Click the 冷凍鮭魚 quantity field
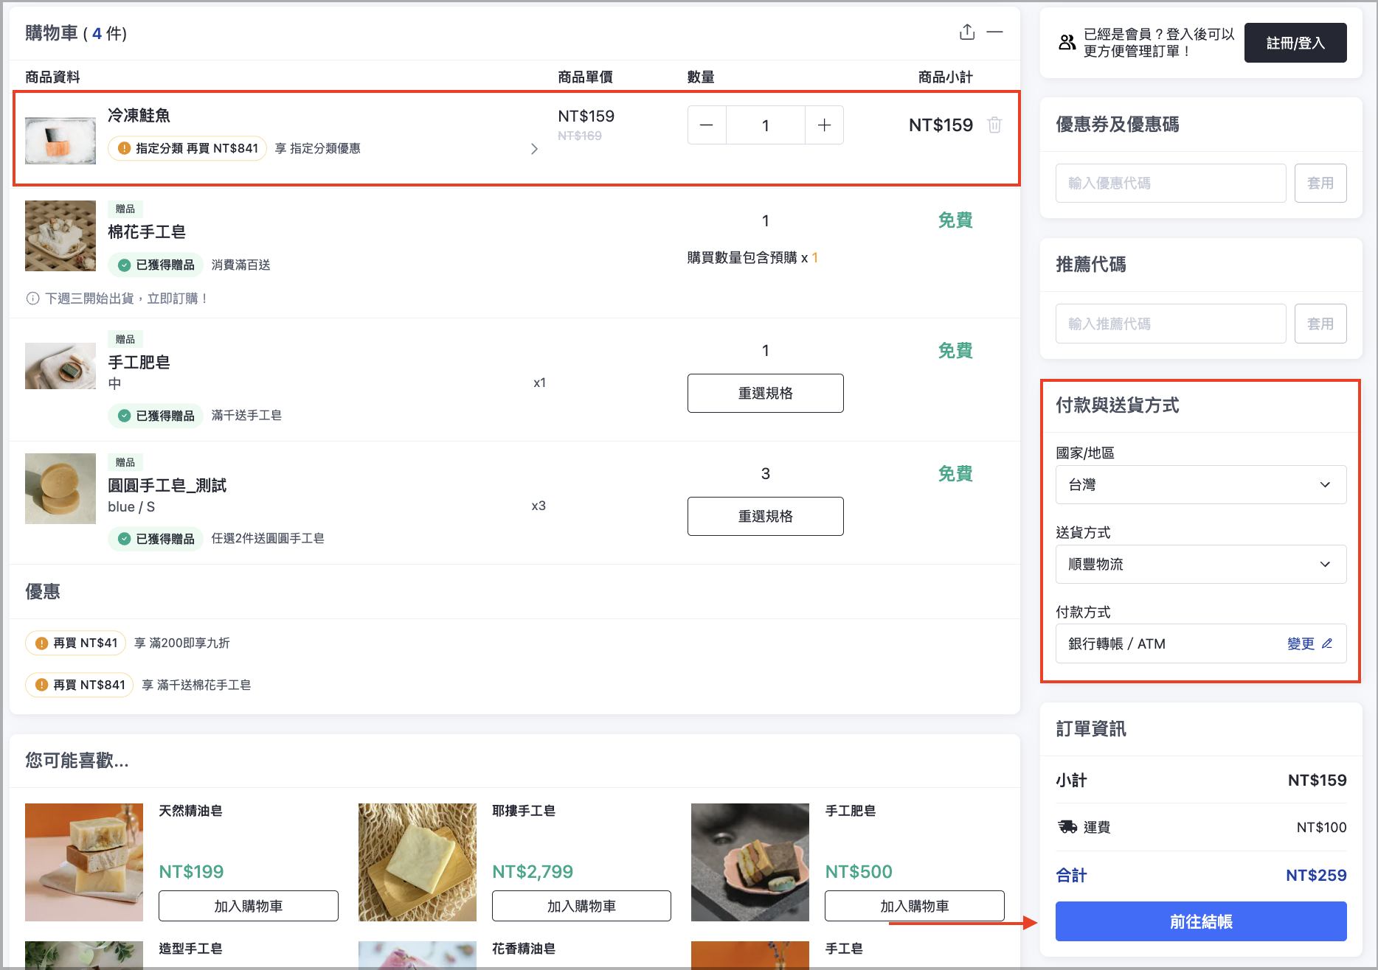The image size is (1378, 970). pos(766,125)
